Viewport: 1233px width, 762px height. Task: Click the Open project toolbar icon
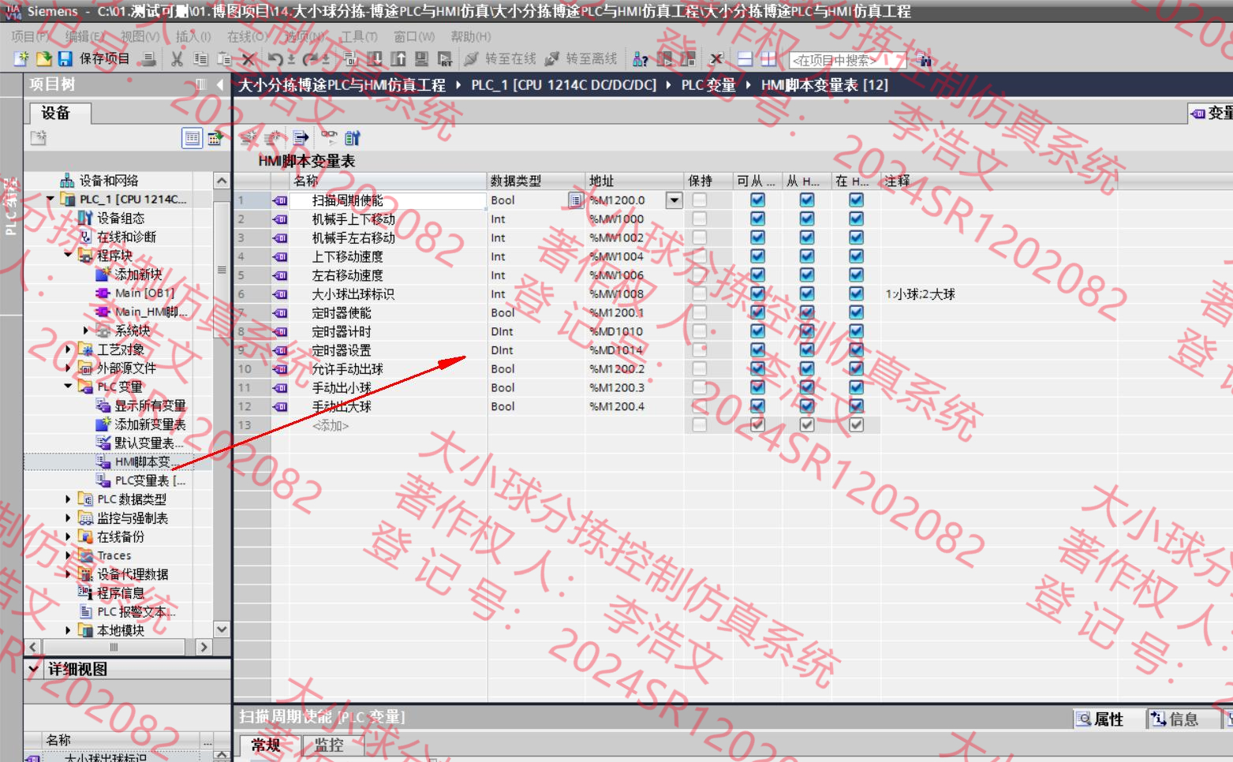[43, 59]
